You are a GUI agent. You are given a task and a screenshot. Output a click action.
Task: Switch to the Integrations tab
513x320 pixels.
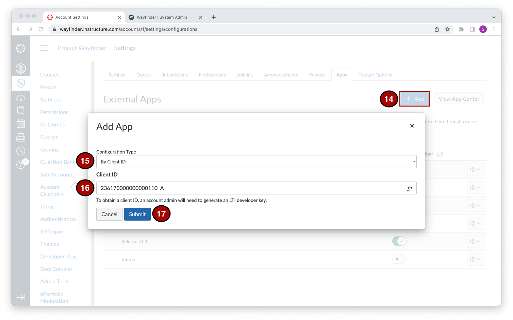pos(175,75)
